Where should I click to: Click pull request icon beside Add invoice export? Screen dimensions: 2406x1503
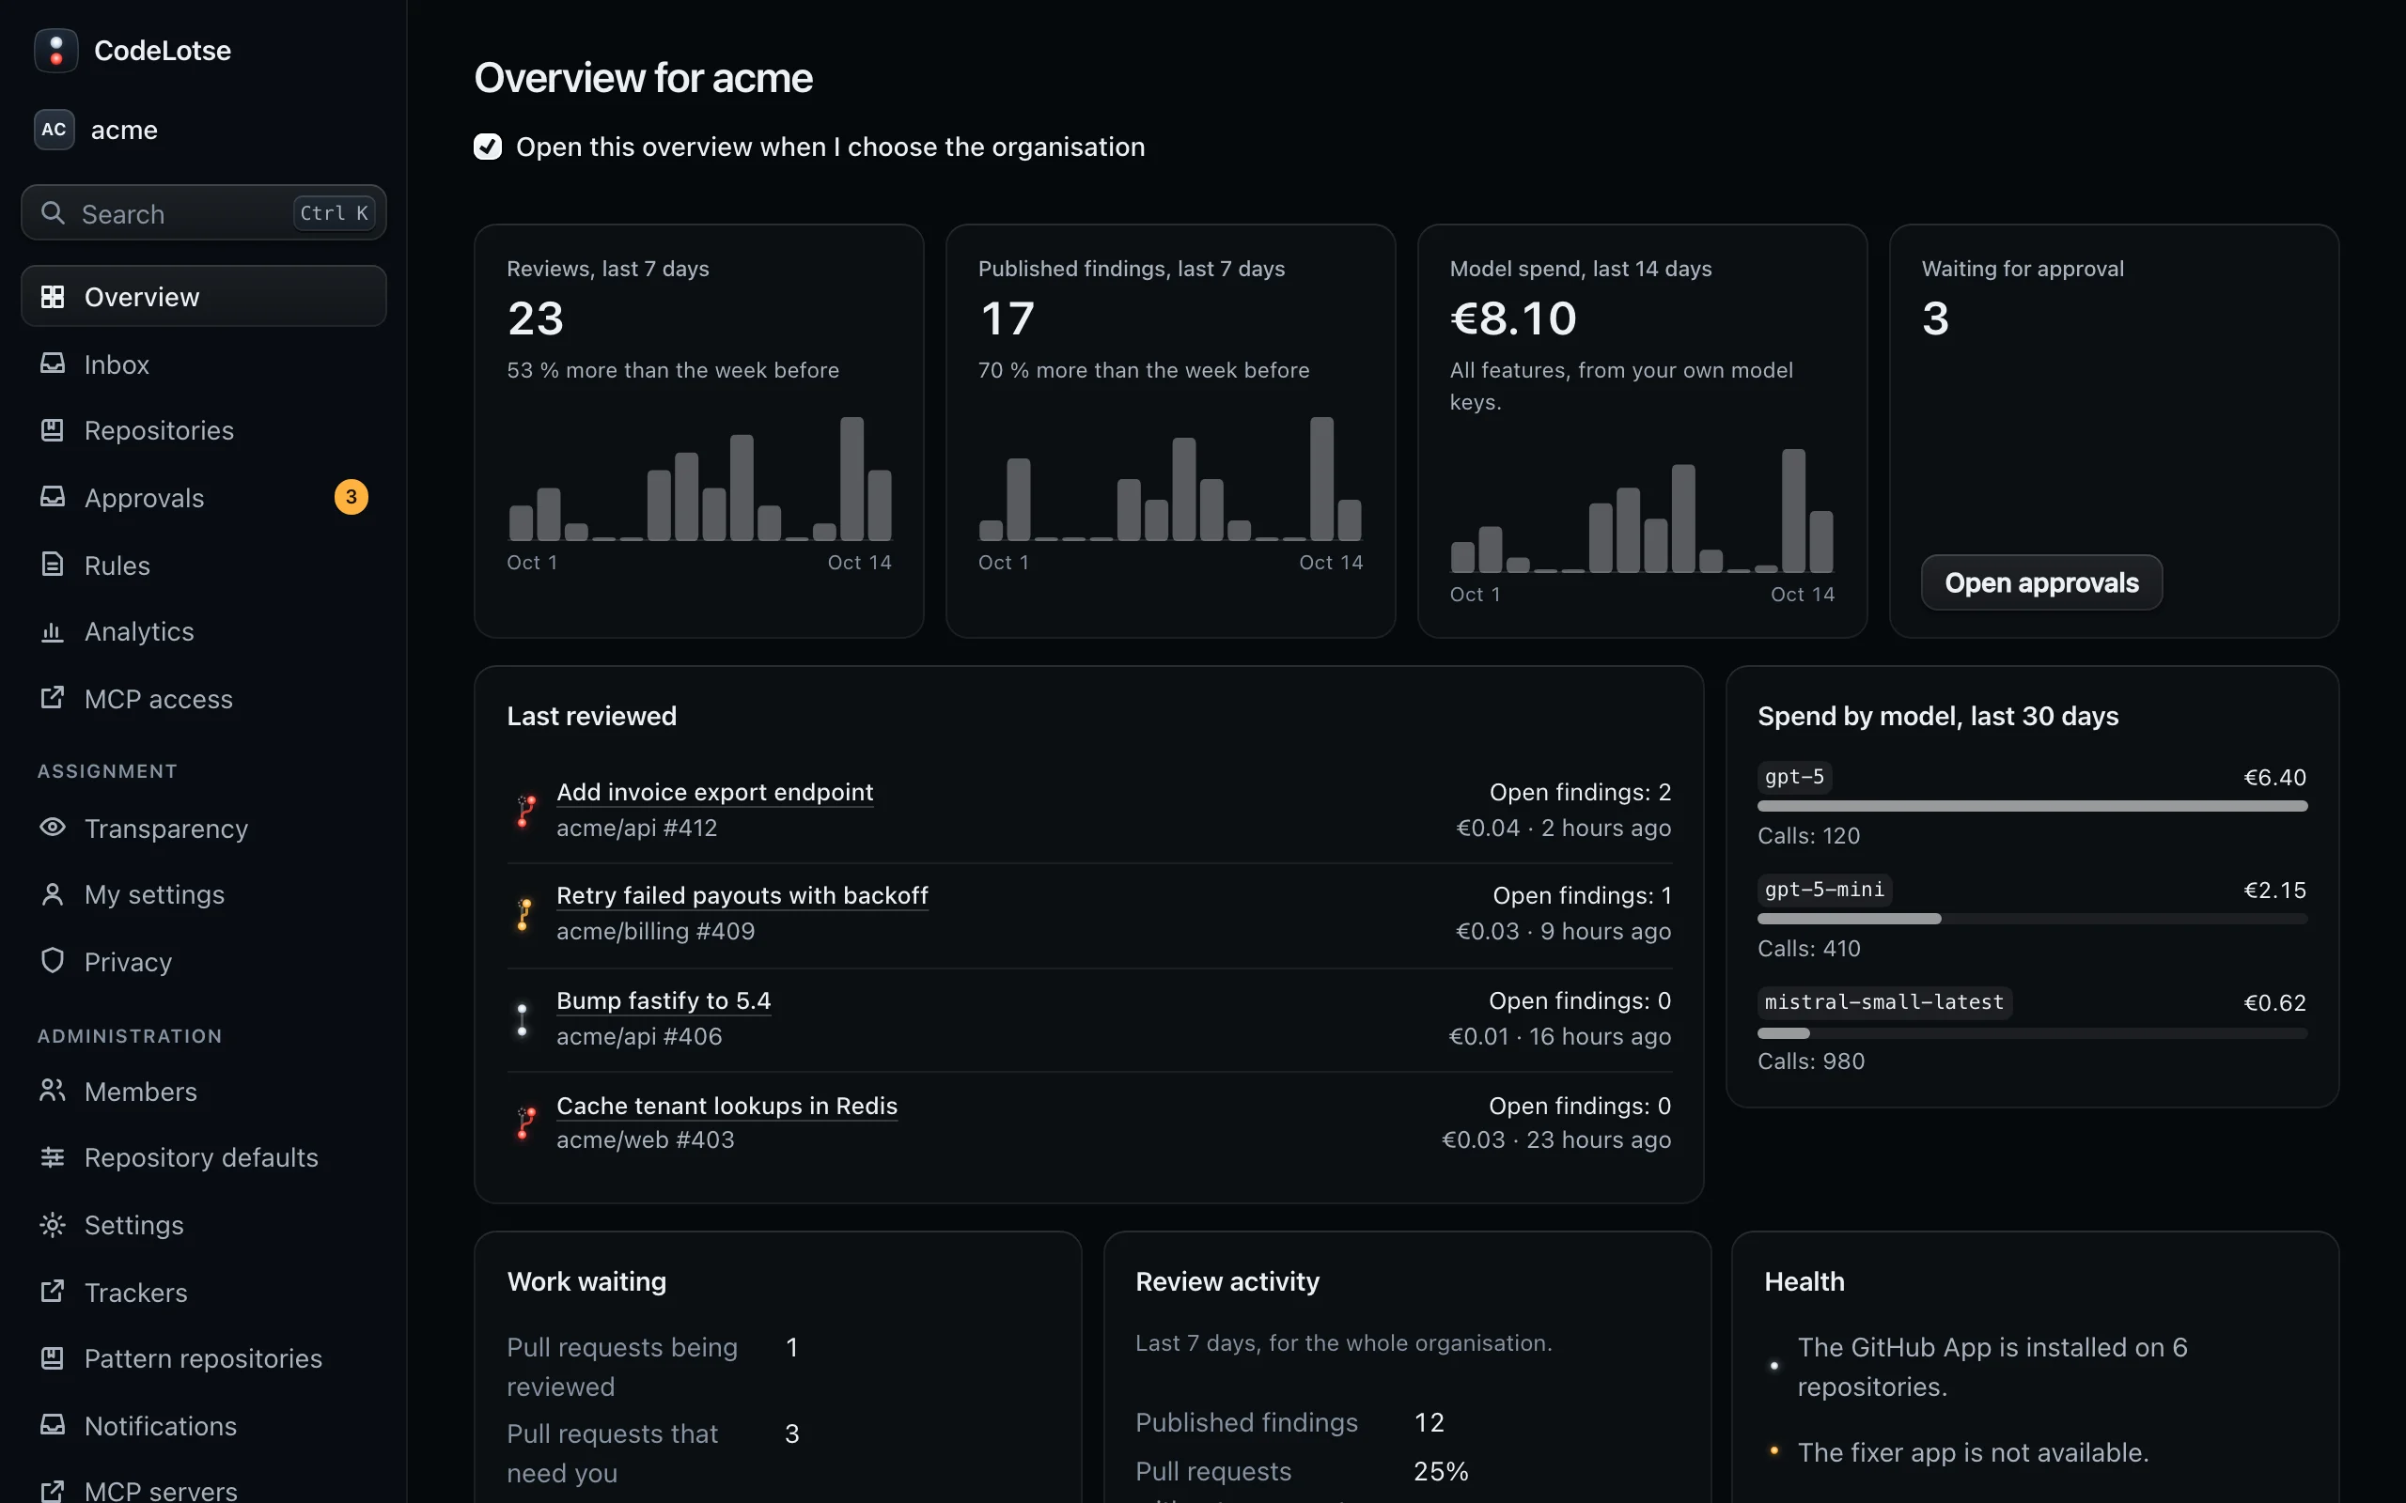click(526, 810)
